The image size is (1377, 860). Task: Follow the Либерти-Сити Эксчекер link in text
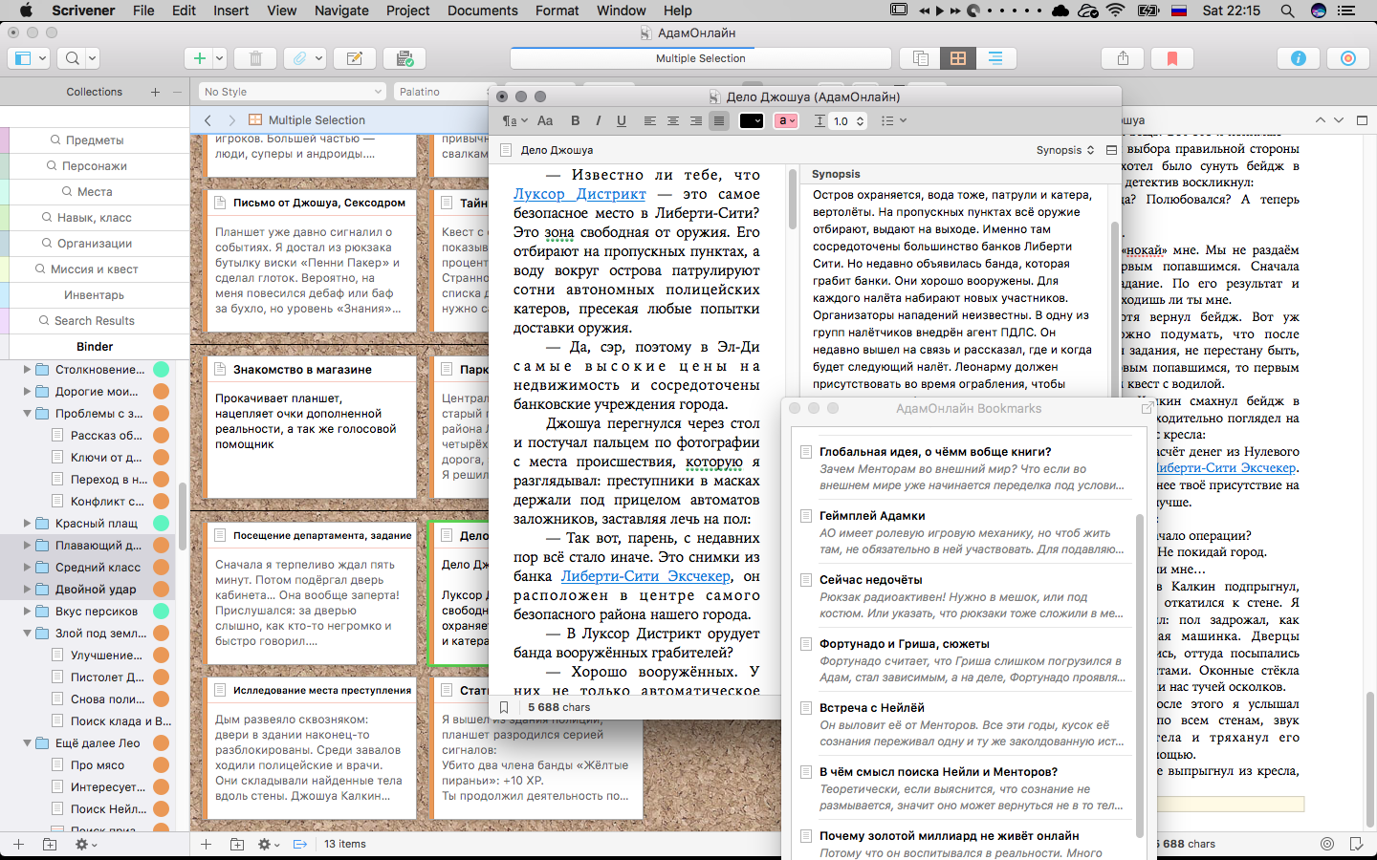point(645,576)
